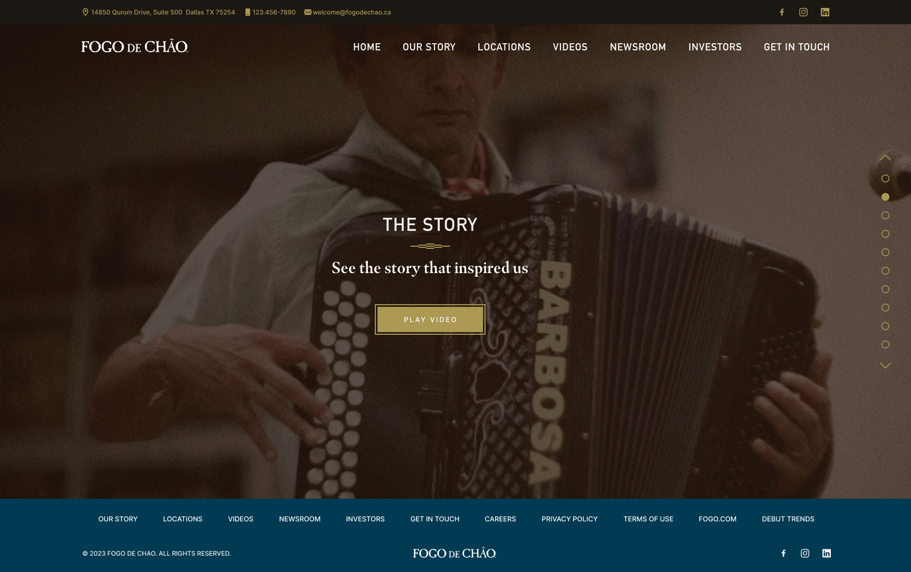Select the third section dot in side navigation

coord(885,216)
